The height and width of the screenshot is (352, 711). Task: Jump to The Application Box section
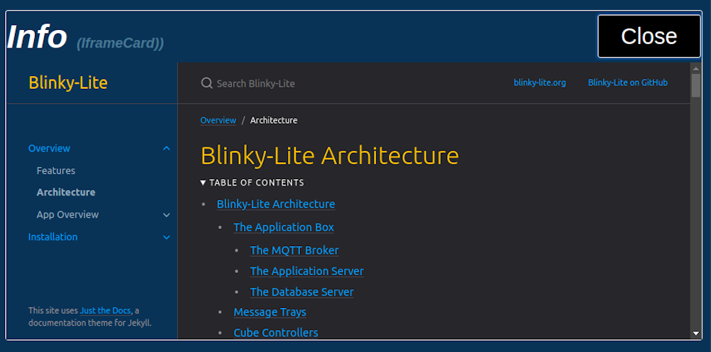coord(284,228)
